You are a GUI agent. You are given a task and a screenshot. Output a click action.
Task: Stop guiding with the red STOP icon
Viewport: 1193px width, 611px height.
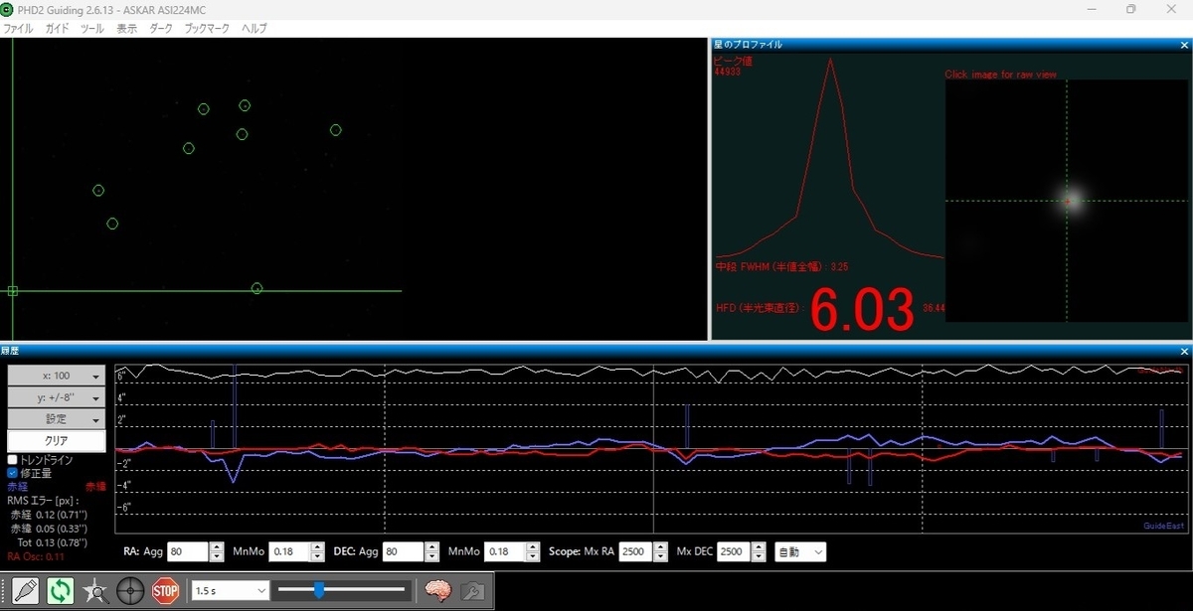coord(165,590)
